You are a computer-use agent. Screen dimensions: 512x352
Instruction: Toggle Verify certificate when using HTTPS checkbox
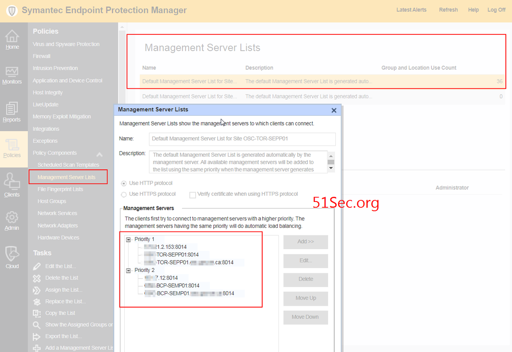[193, 195]
